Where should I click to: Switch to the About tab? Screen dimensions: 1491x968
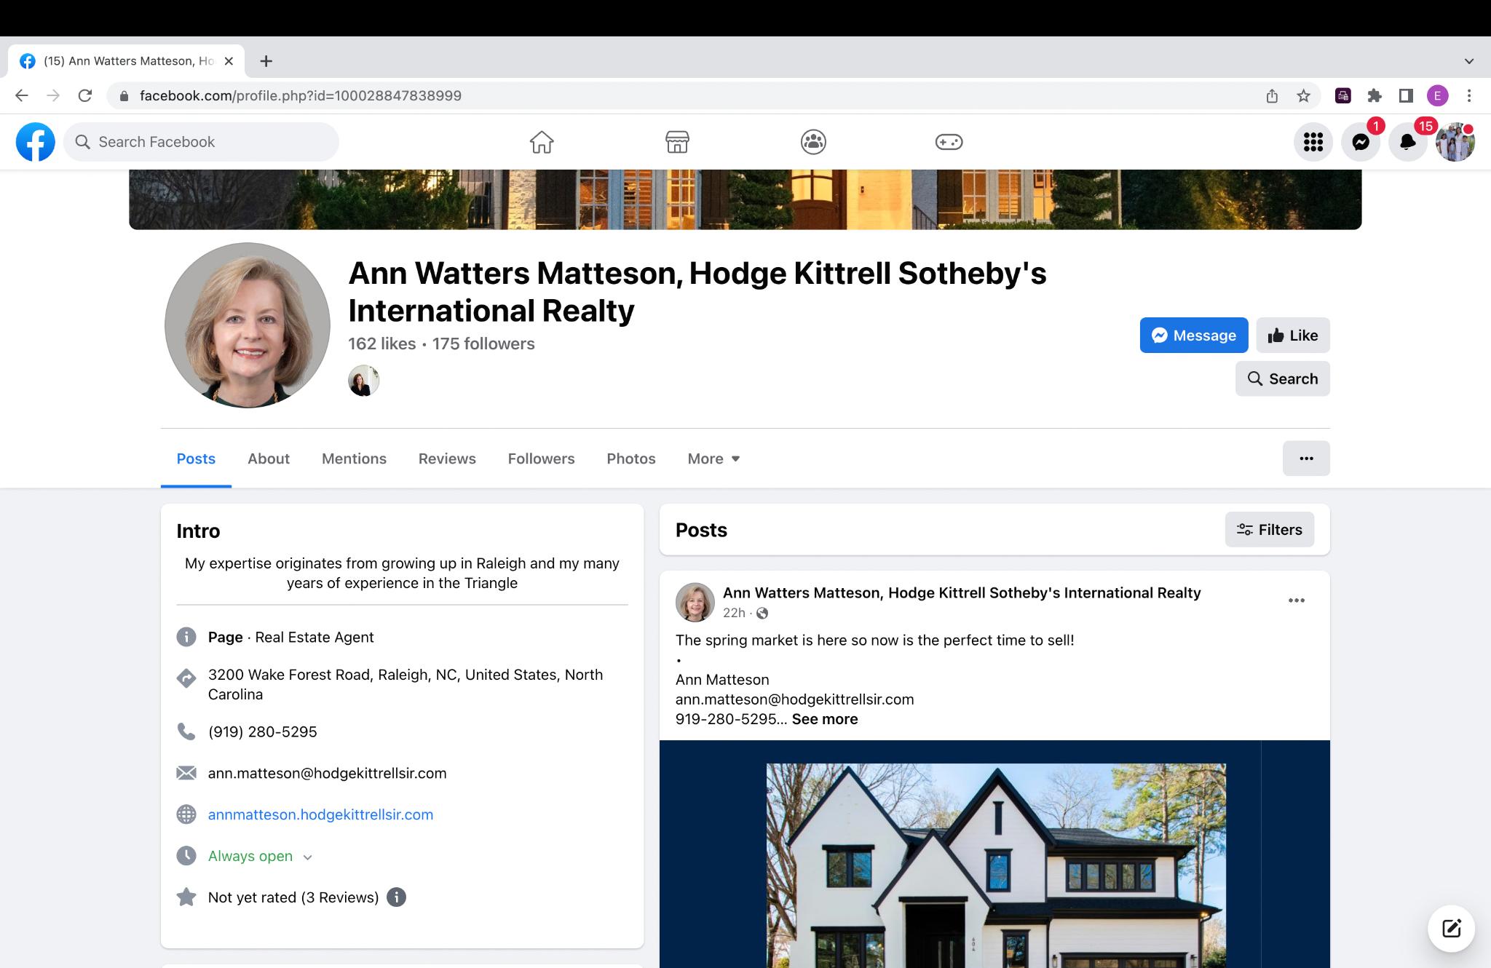point(268,459)
